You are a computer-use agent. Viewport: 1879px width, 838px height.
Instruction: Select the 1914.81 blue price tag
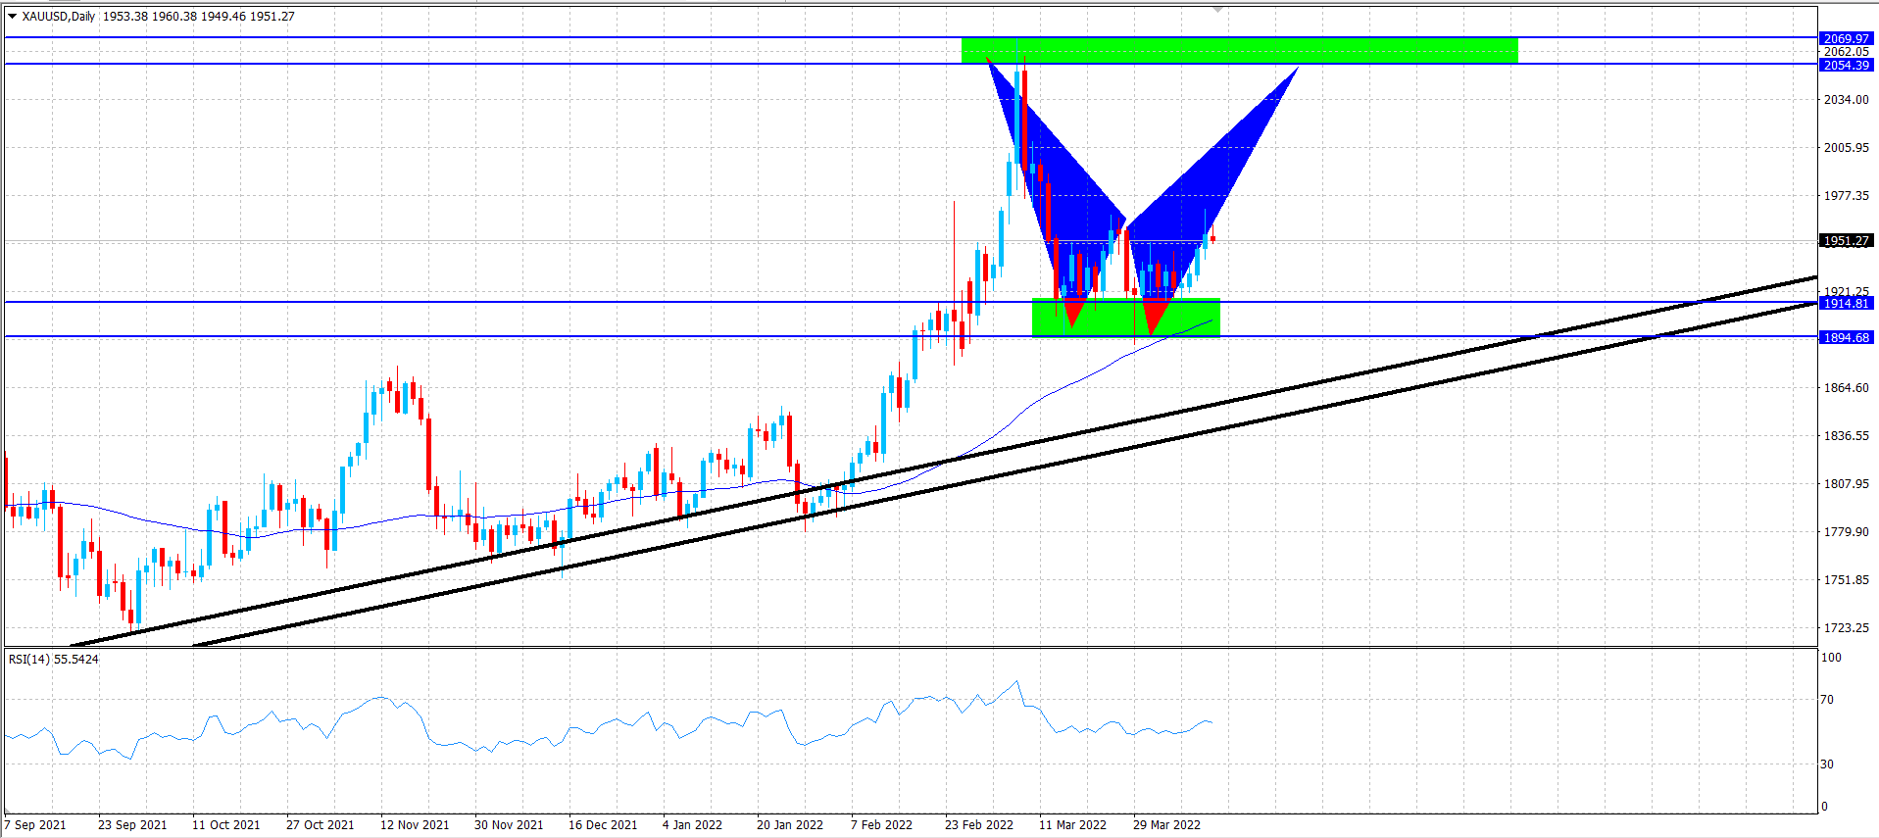tap(1846, 303)
